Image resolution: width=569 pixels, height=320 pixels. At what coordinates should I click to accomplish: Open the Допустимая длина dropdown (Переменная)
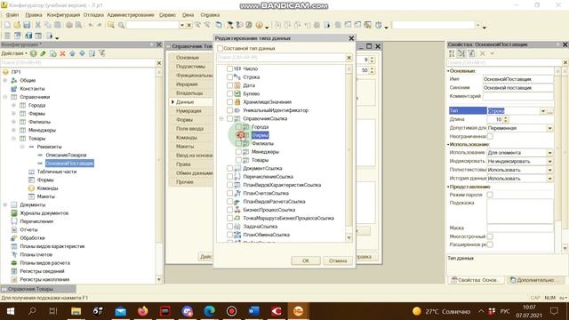549,128
